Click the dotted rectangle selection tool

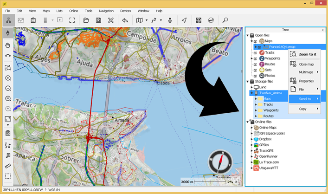[8, 176]
